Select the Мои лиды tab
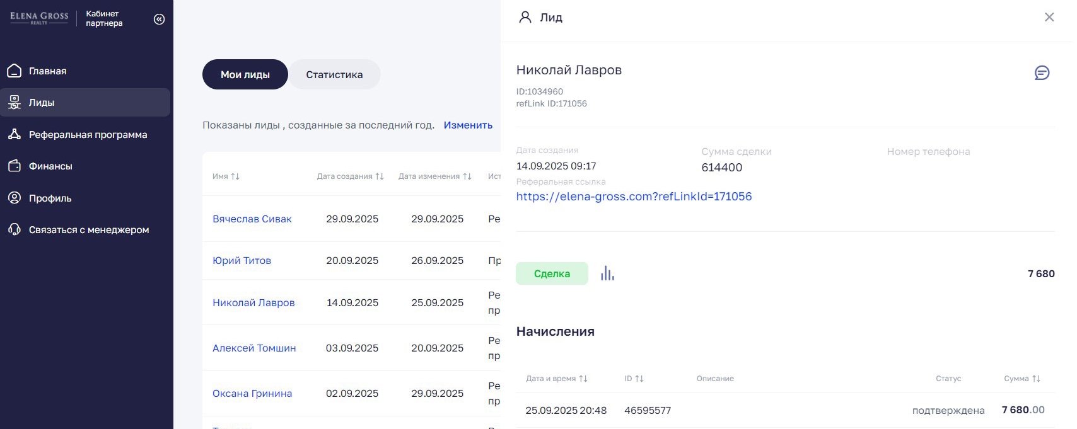1077x429 pixels. (x=245, y=74)
